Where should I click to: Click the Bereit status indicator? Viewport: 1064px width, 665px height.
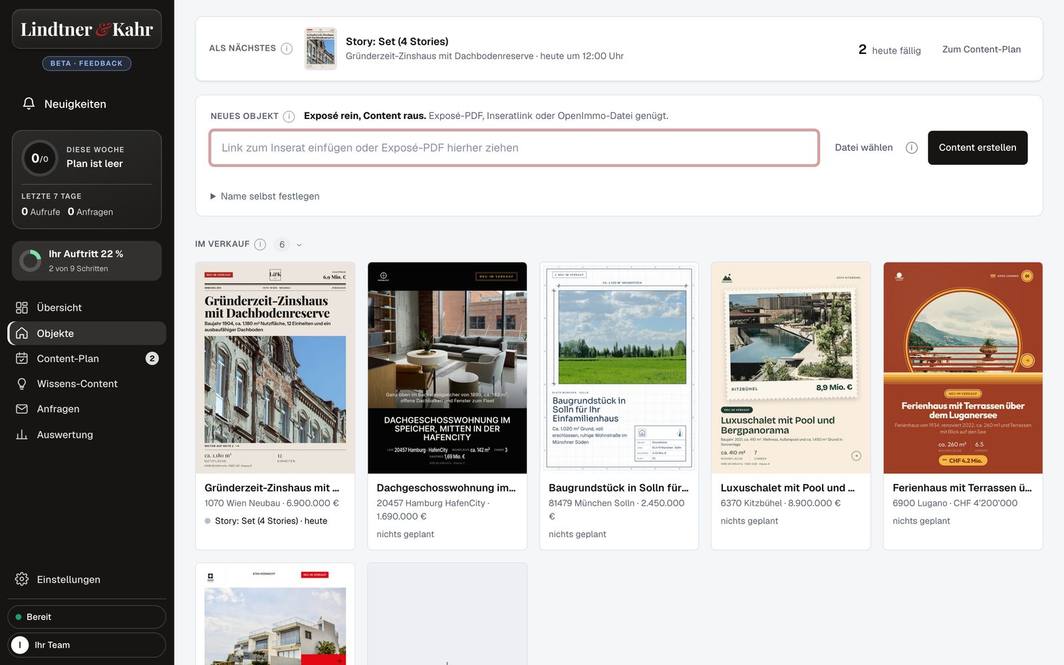[86, 617]
